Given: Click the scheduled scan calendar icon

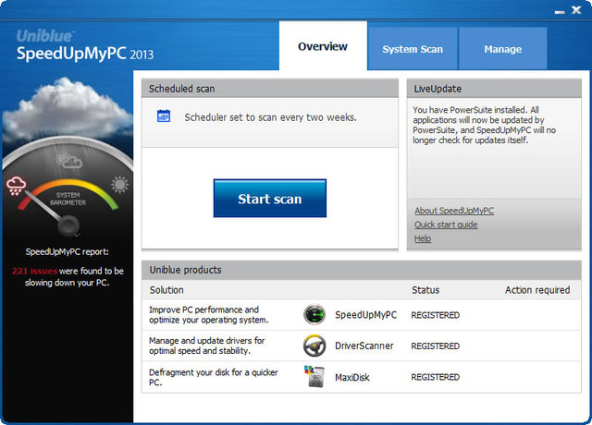Looking at the screenshot, I should [x=164, y=116].
